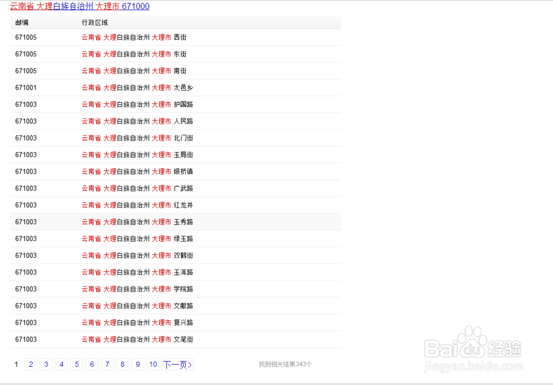Image resolution: width=553 pixels, height=385 pixels.
Task: Select the 玉局街 address row
Action: [175, 154]
